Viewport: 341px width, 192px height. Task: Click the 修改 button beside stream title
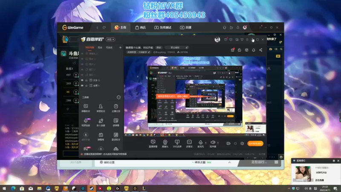point(159,47)
